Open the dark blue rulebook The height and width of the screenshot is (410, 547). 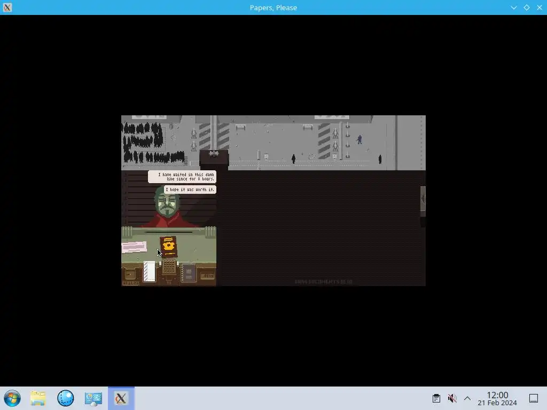[x=189, y=273]
